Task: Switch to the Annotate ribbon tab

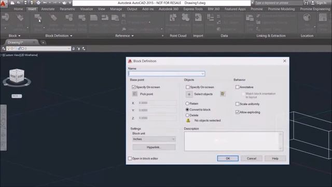Action: pyautogui.click(x=48, y=9)
